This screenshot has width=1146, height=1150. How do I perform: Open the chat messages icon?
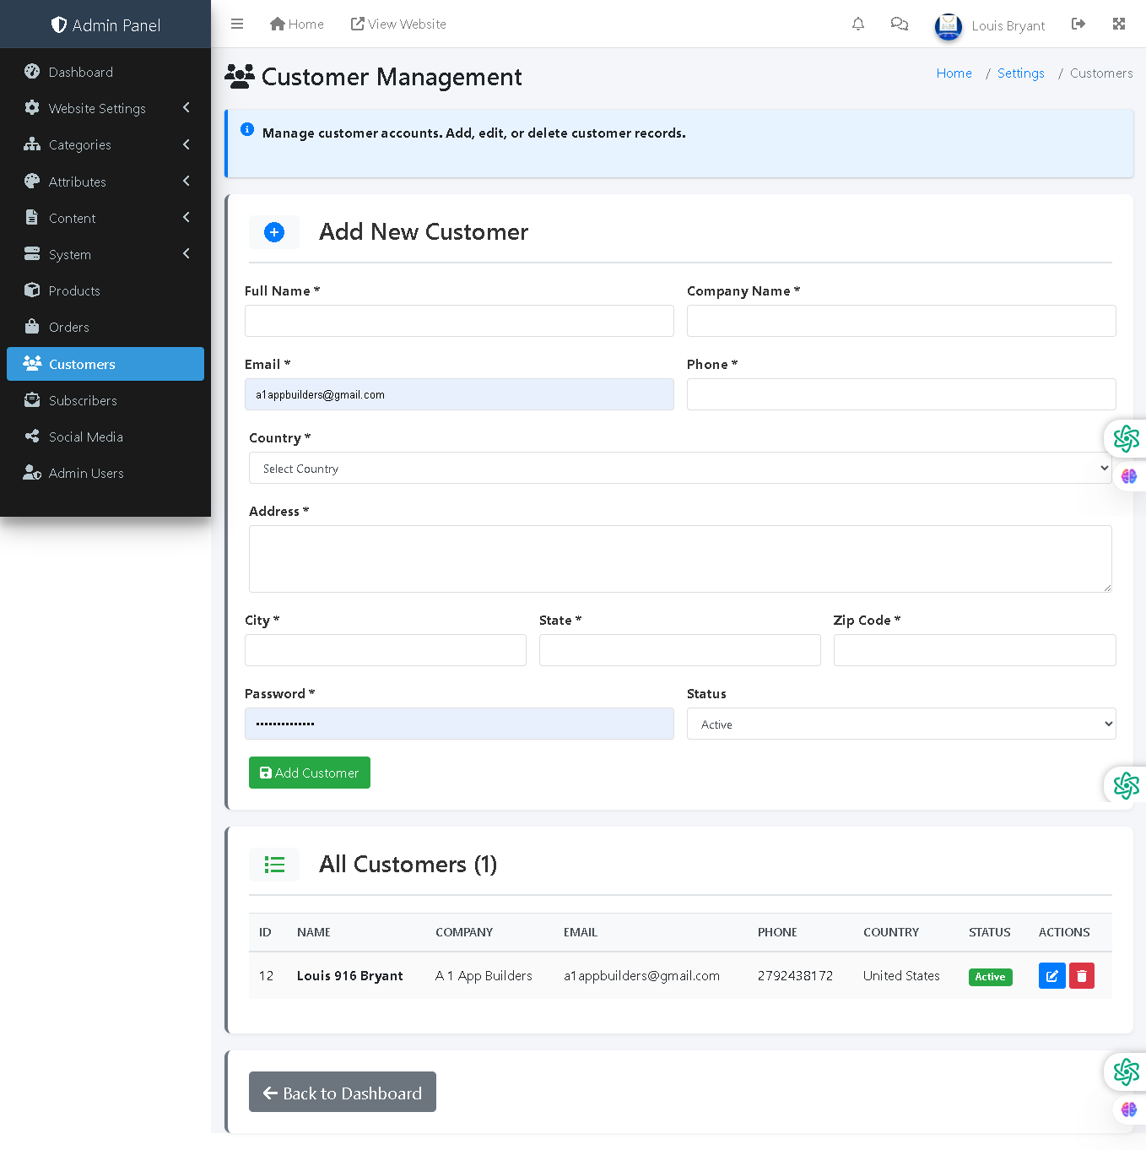pyautogui.click(x=900, y=24)
